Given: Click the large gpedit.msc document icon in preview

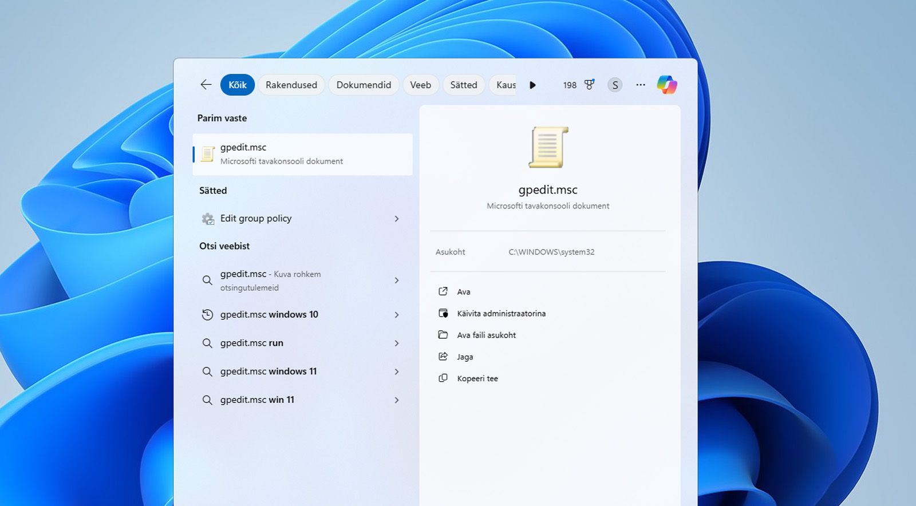Looking at the screenshot, I should pos(548,147).
